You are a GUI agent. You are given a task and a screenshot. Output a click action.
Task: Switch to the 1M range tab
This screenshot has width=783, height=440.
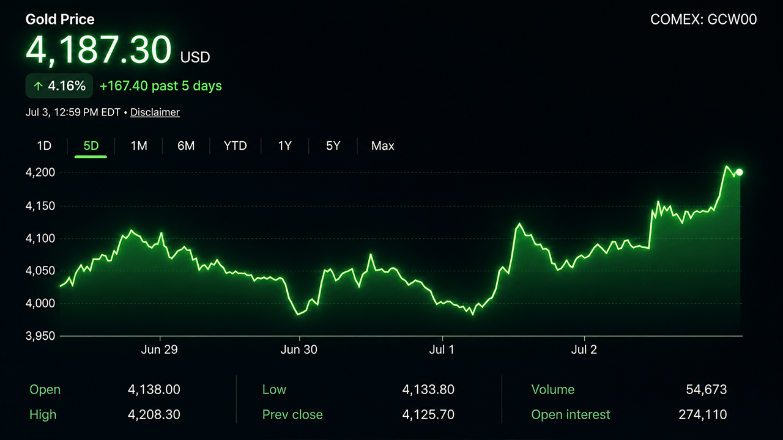pos(139,146)
